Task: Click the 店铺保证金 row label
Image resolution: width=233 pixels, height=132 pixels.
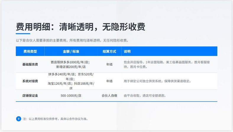Action: point(30,95)
